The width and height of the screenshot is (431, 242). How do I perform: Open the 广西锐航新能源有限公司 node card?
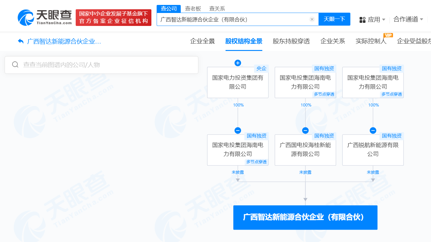[373, 150]
